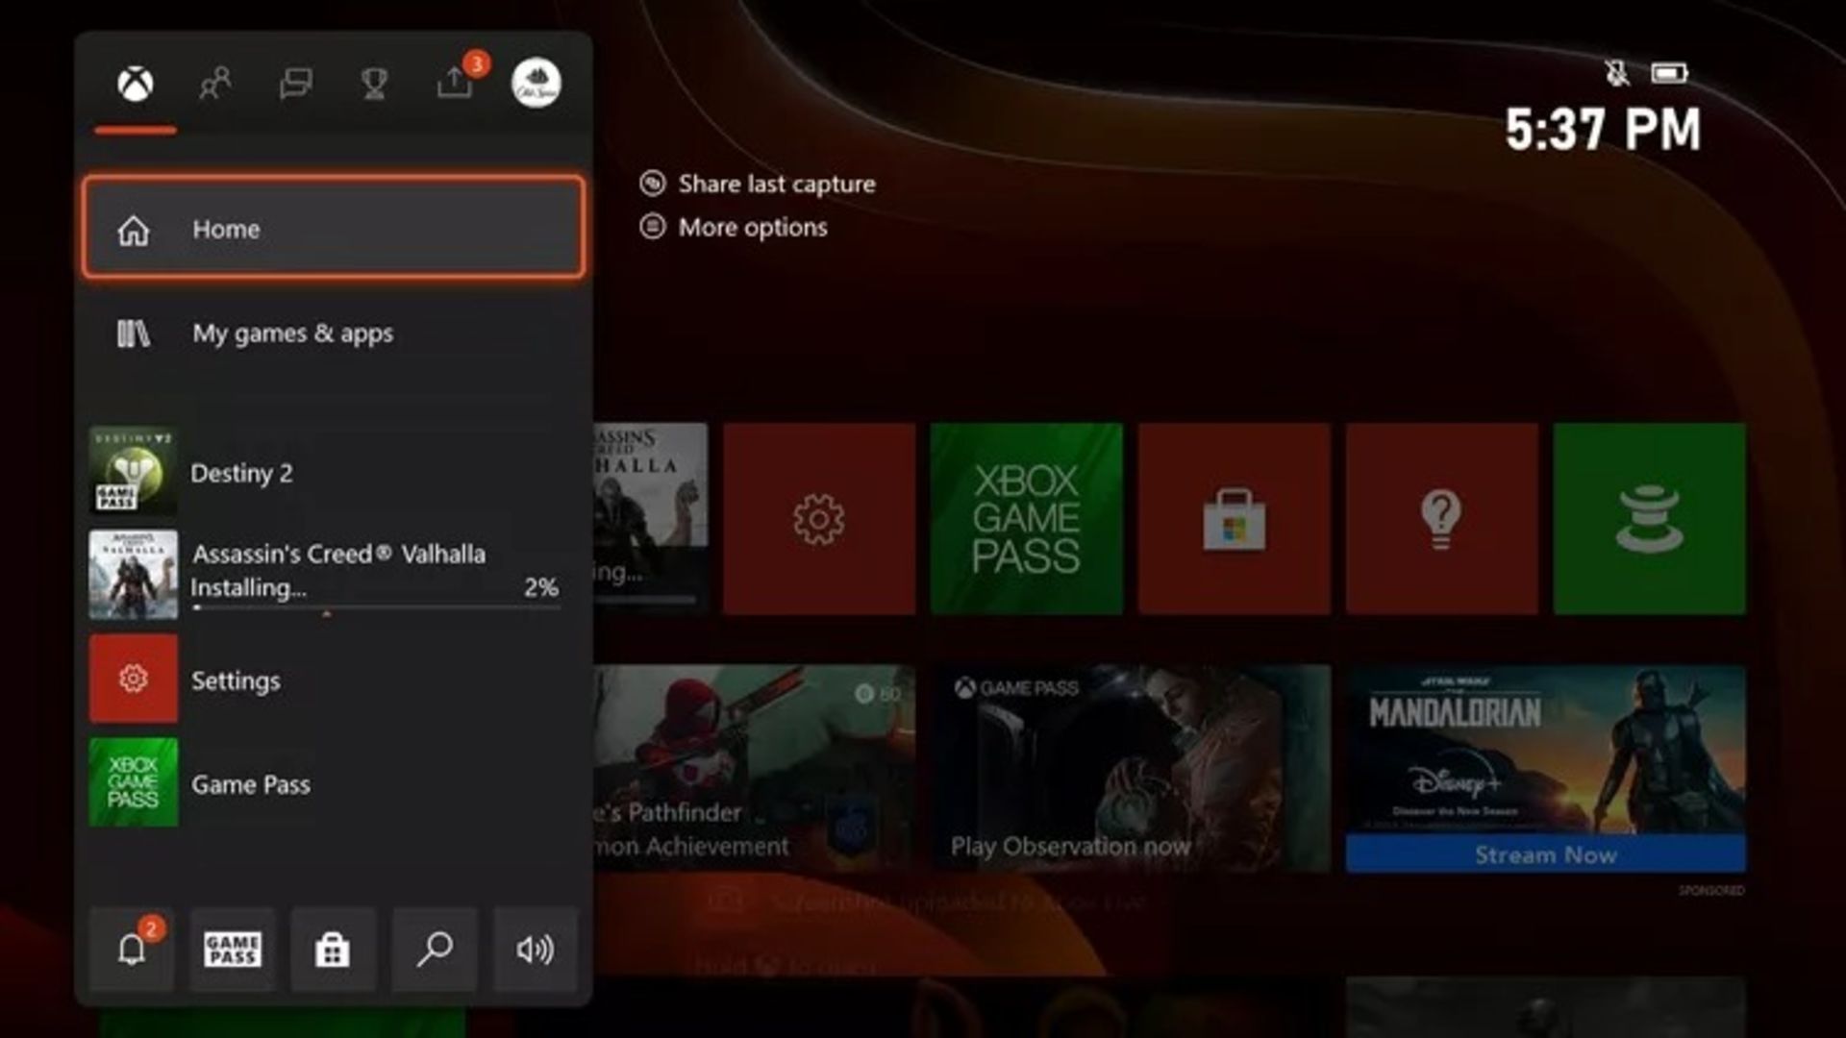Open the search magnifier icon
The width and height of the screenshot is (1846, 1038).
[435, 950]
